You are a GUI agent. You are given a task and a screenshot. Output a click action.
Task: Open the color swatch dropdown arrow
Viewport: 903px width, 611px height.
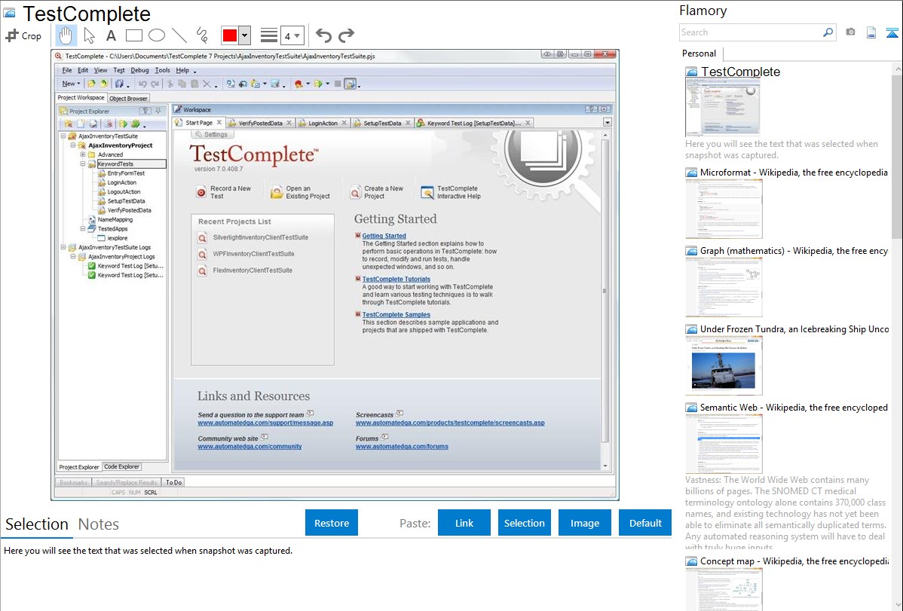(x=245, y=35)
